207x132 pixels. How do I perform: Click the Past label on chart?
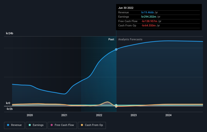click(111, 40)
